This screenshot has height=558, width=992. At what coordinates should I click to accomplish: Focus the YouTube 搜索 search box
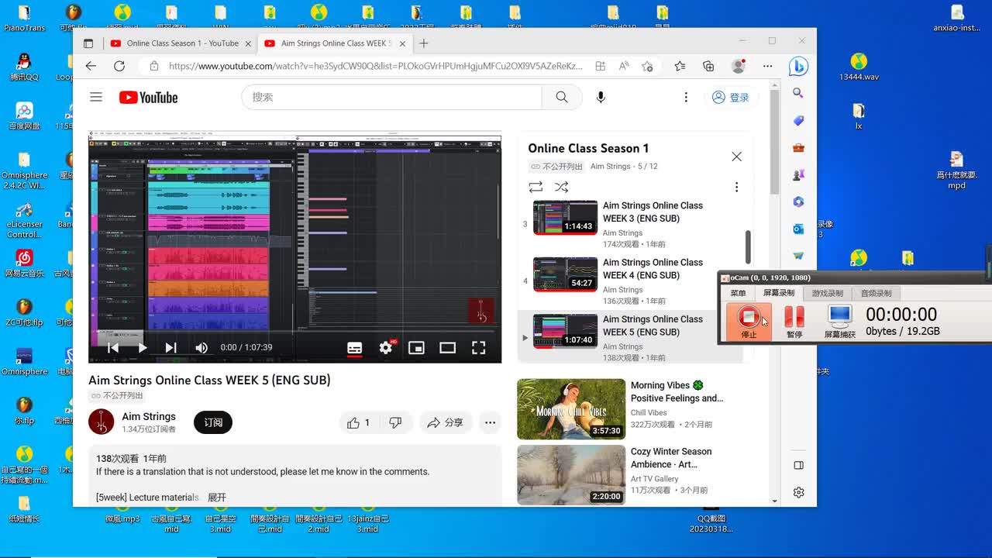coord(391,97)
